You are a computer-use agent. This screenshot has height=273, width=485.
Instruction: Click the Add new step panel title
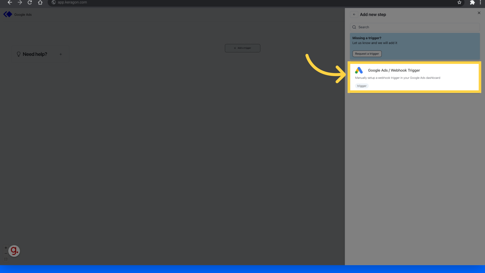point(373,15)
